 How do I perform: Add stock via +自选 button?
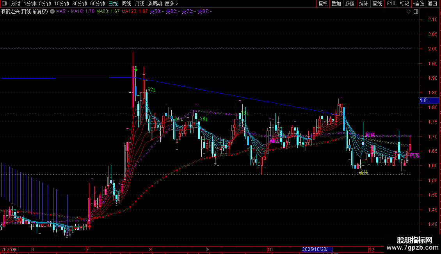(418, 4)
